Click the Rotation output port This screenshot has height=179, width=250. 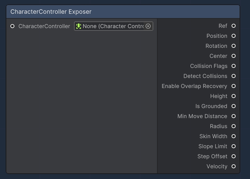coord(234,46)
